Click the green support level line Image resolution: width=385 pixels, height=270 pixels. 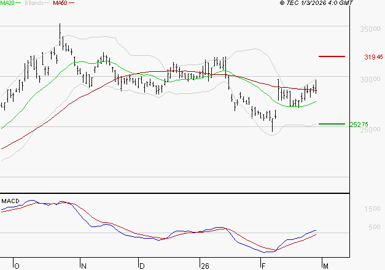click(x=332, y=124)
